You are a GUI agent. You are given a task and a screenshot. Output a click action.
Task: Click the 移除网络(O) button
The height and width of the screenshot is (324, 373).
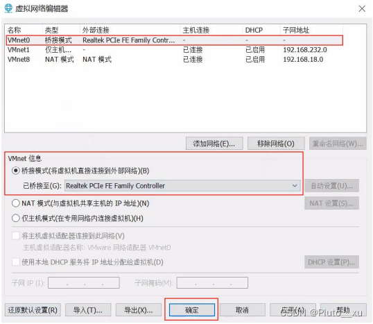(276, 144)
